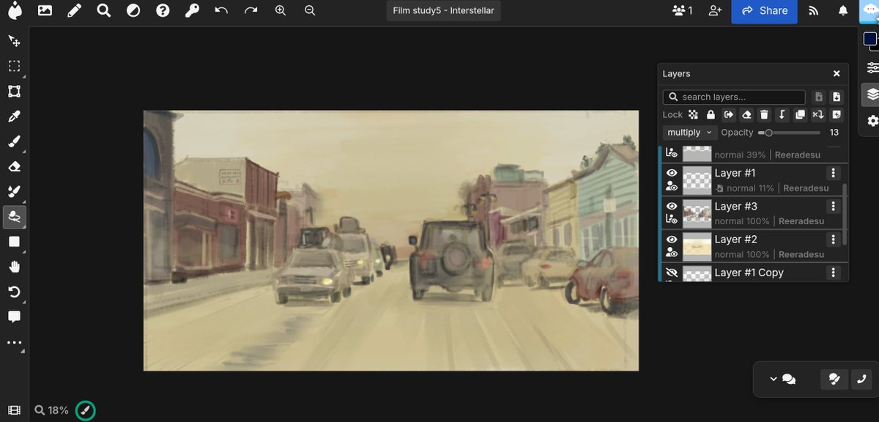Toggle the Layers panel stack icon
The height and width of the screenshot is (422, 879).
pos(872,94)
